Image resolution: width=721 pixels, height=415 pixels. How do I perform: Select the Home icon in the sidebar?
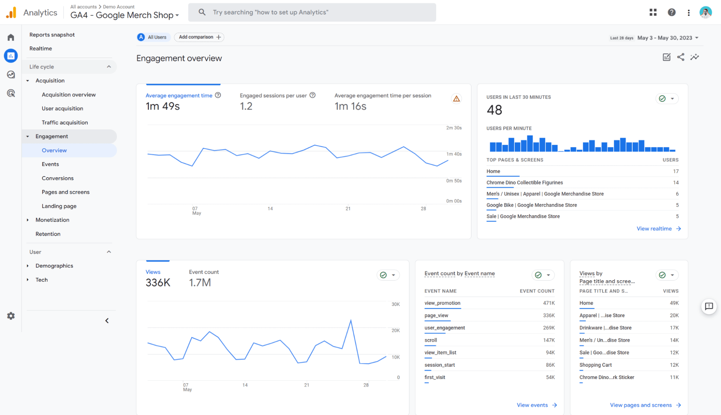(x=11, y=37)
